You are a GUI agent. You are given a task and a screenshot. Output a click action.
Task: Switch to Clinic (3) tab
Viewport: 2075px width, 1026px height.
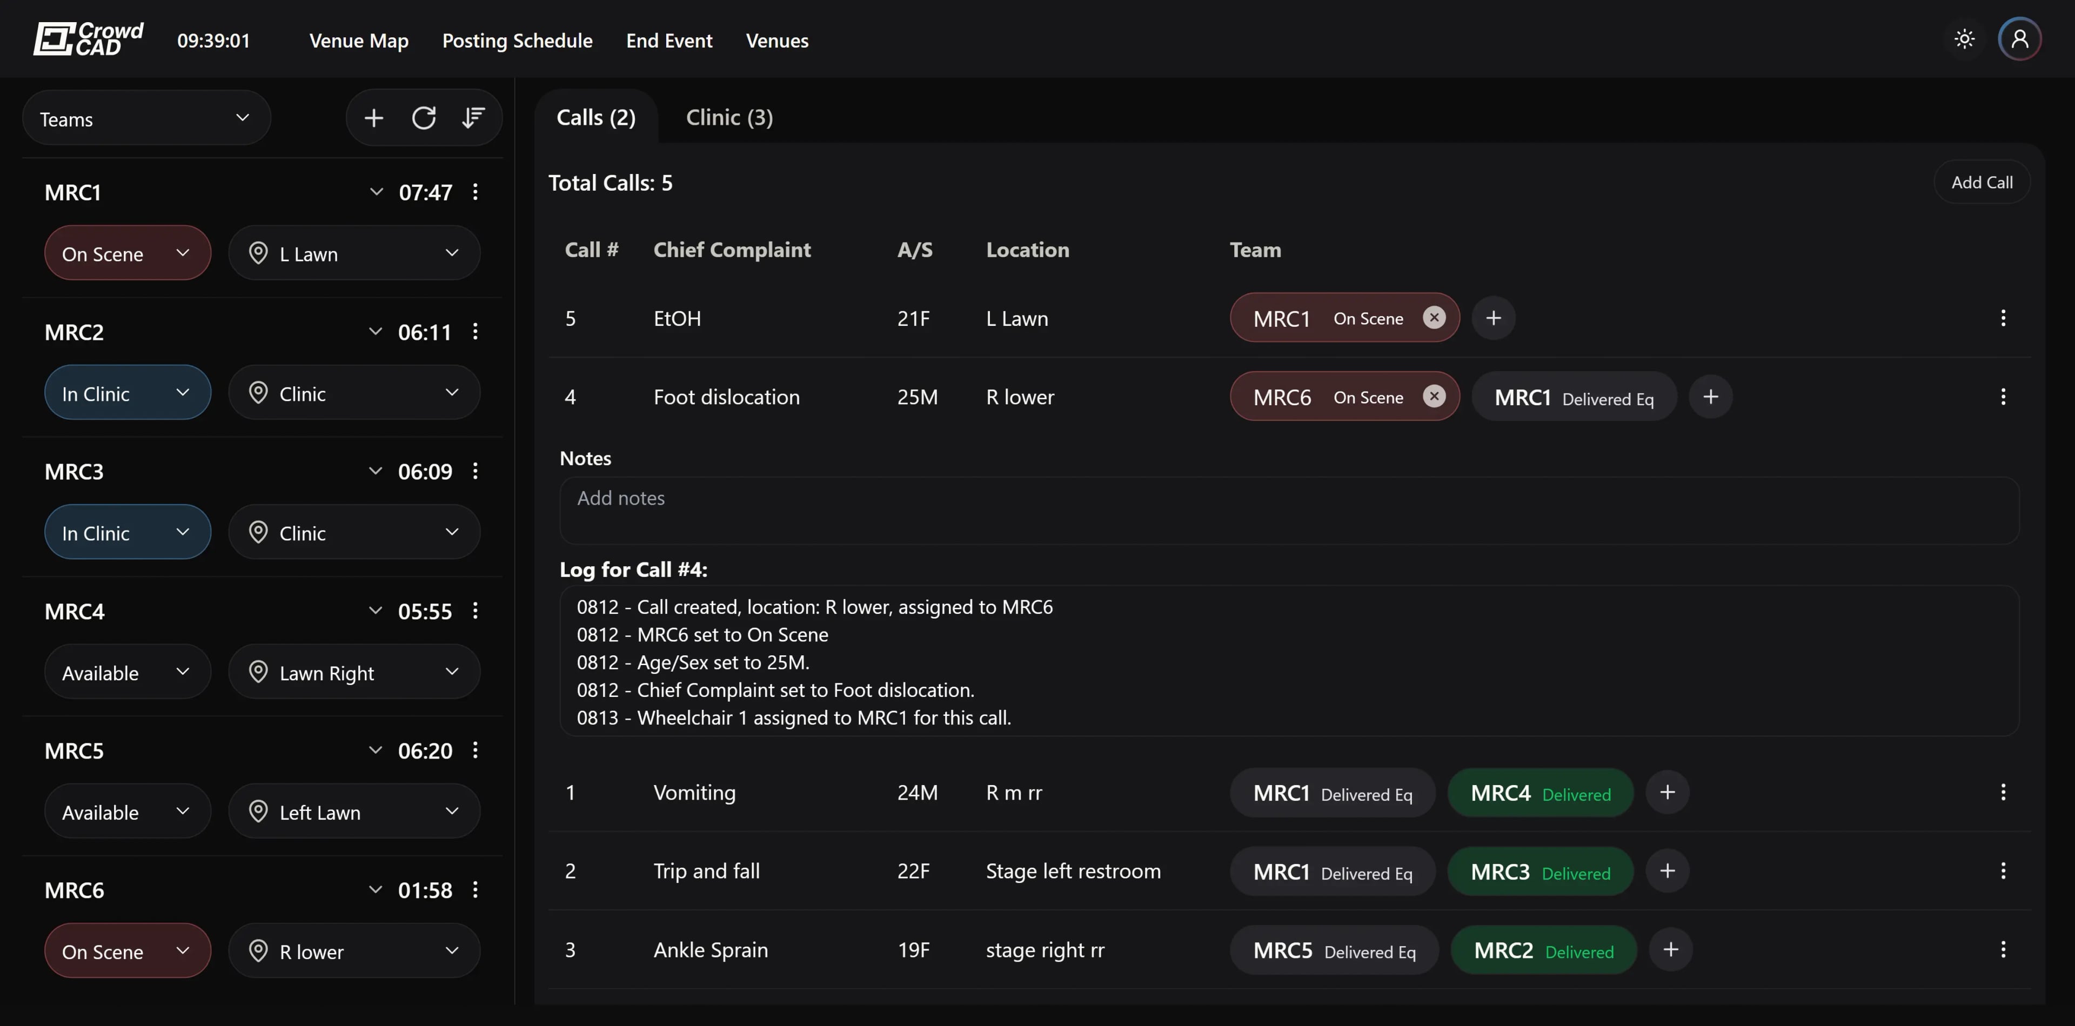coord(729,118)
